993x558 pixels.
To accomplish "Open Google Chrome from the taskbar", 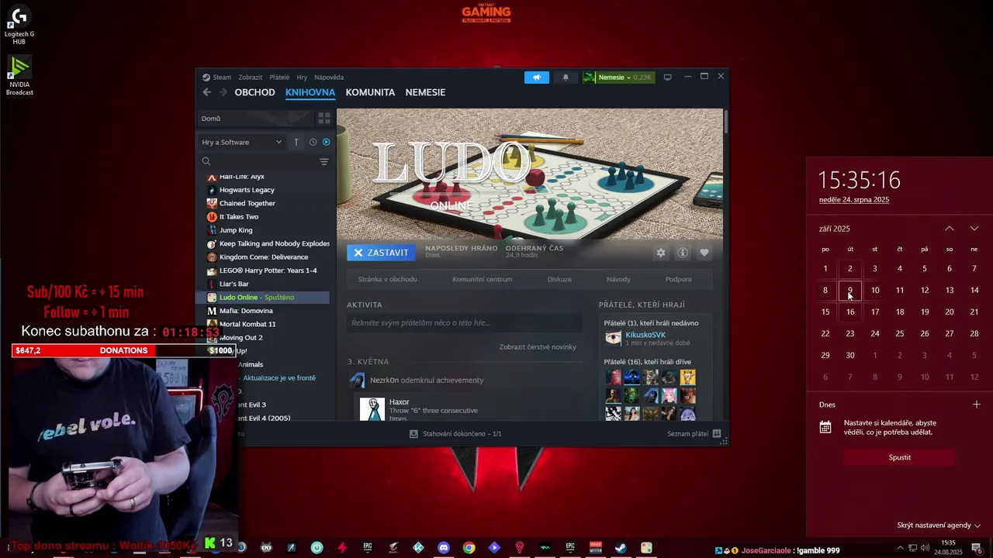I will coord(469,548).
